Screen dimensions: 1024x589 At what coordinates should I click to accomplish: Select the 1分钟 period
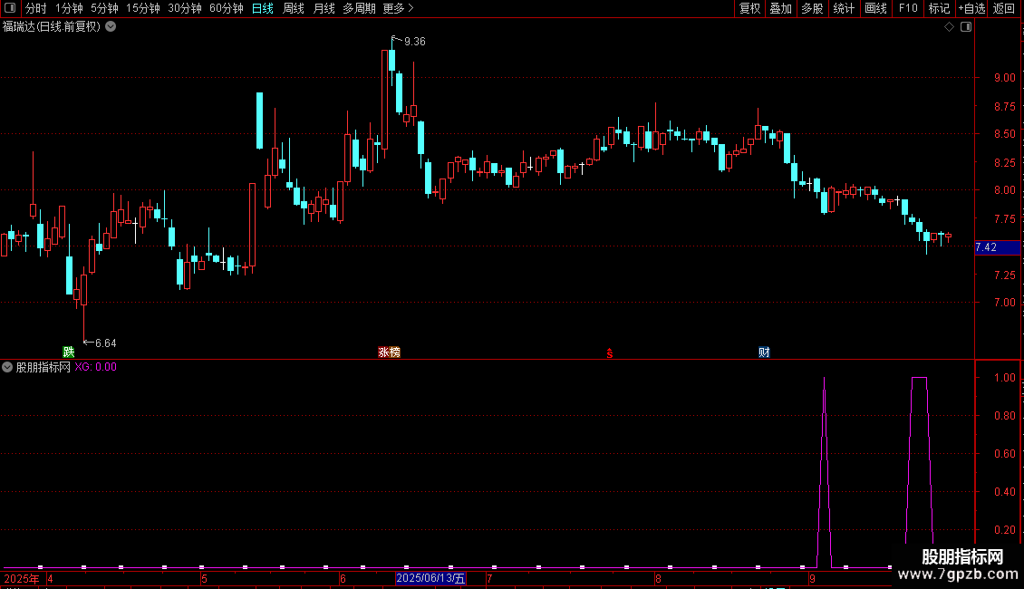point(69,8)
